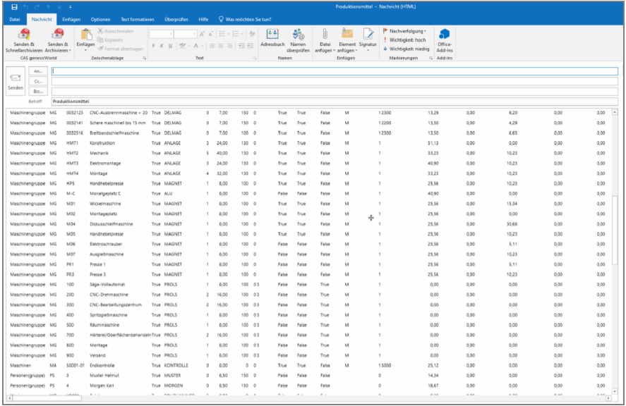This screenshot has height=406, width=626.
Task: Click the An... recipient button
Action: 39,72
